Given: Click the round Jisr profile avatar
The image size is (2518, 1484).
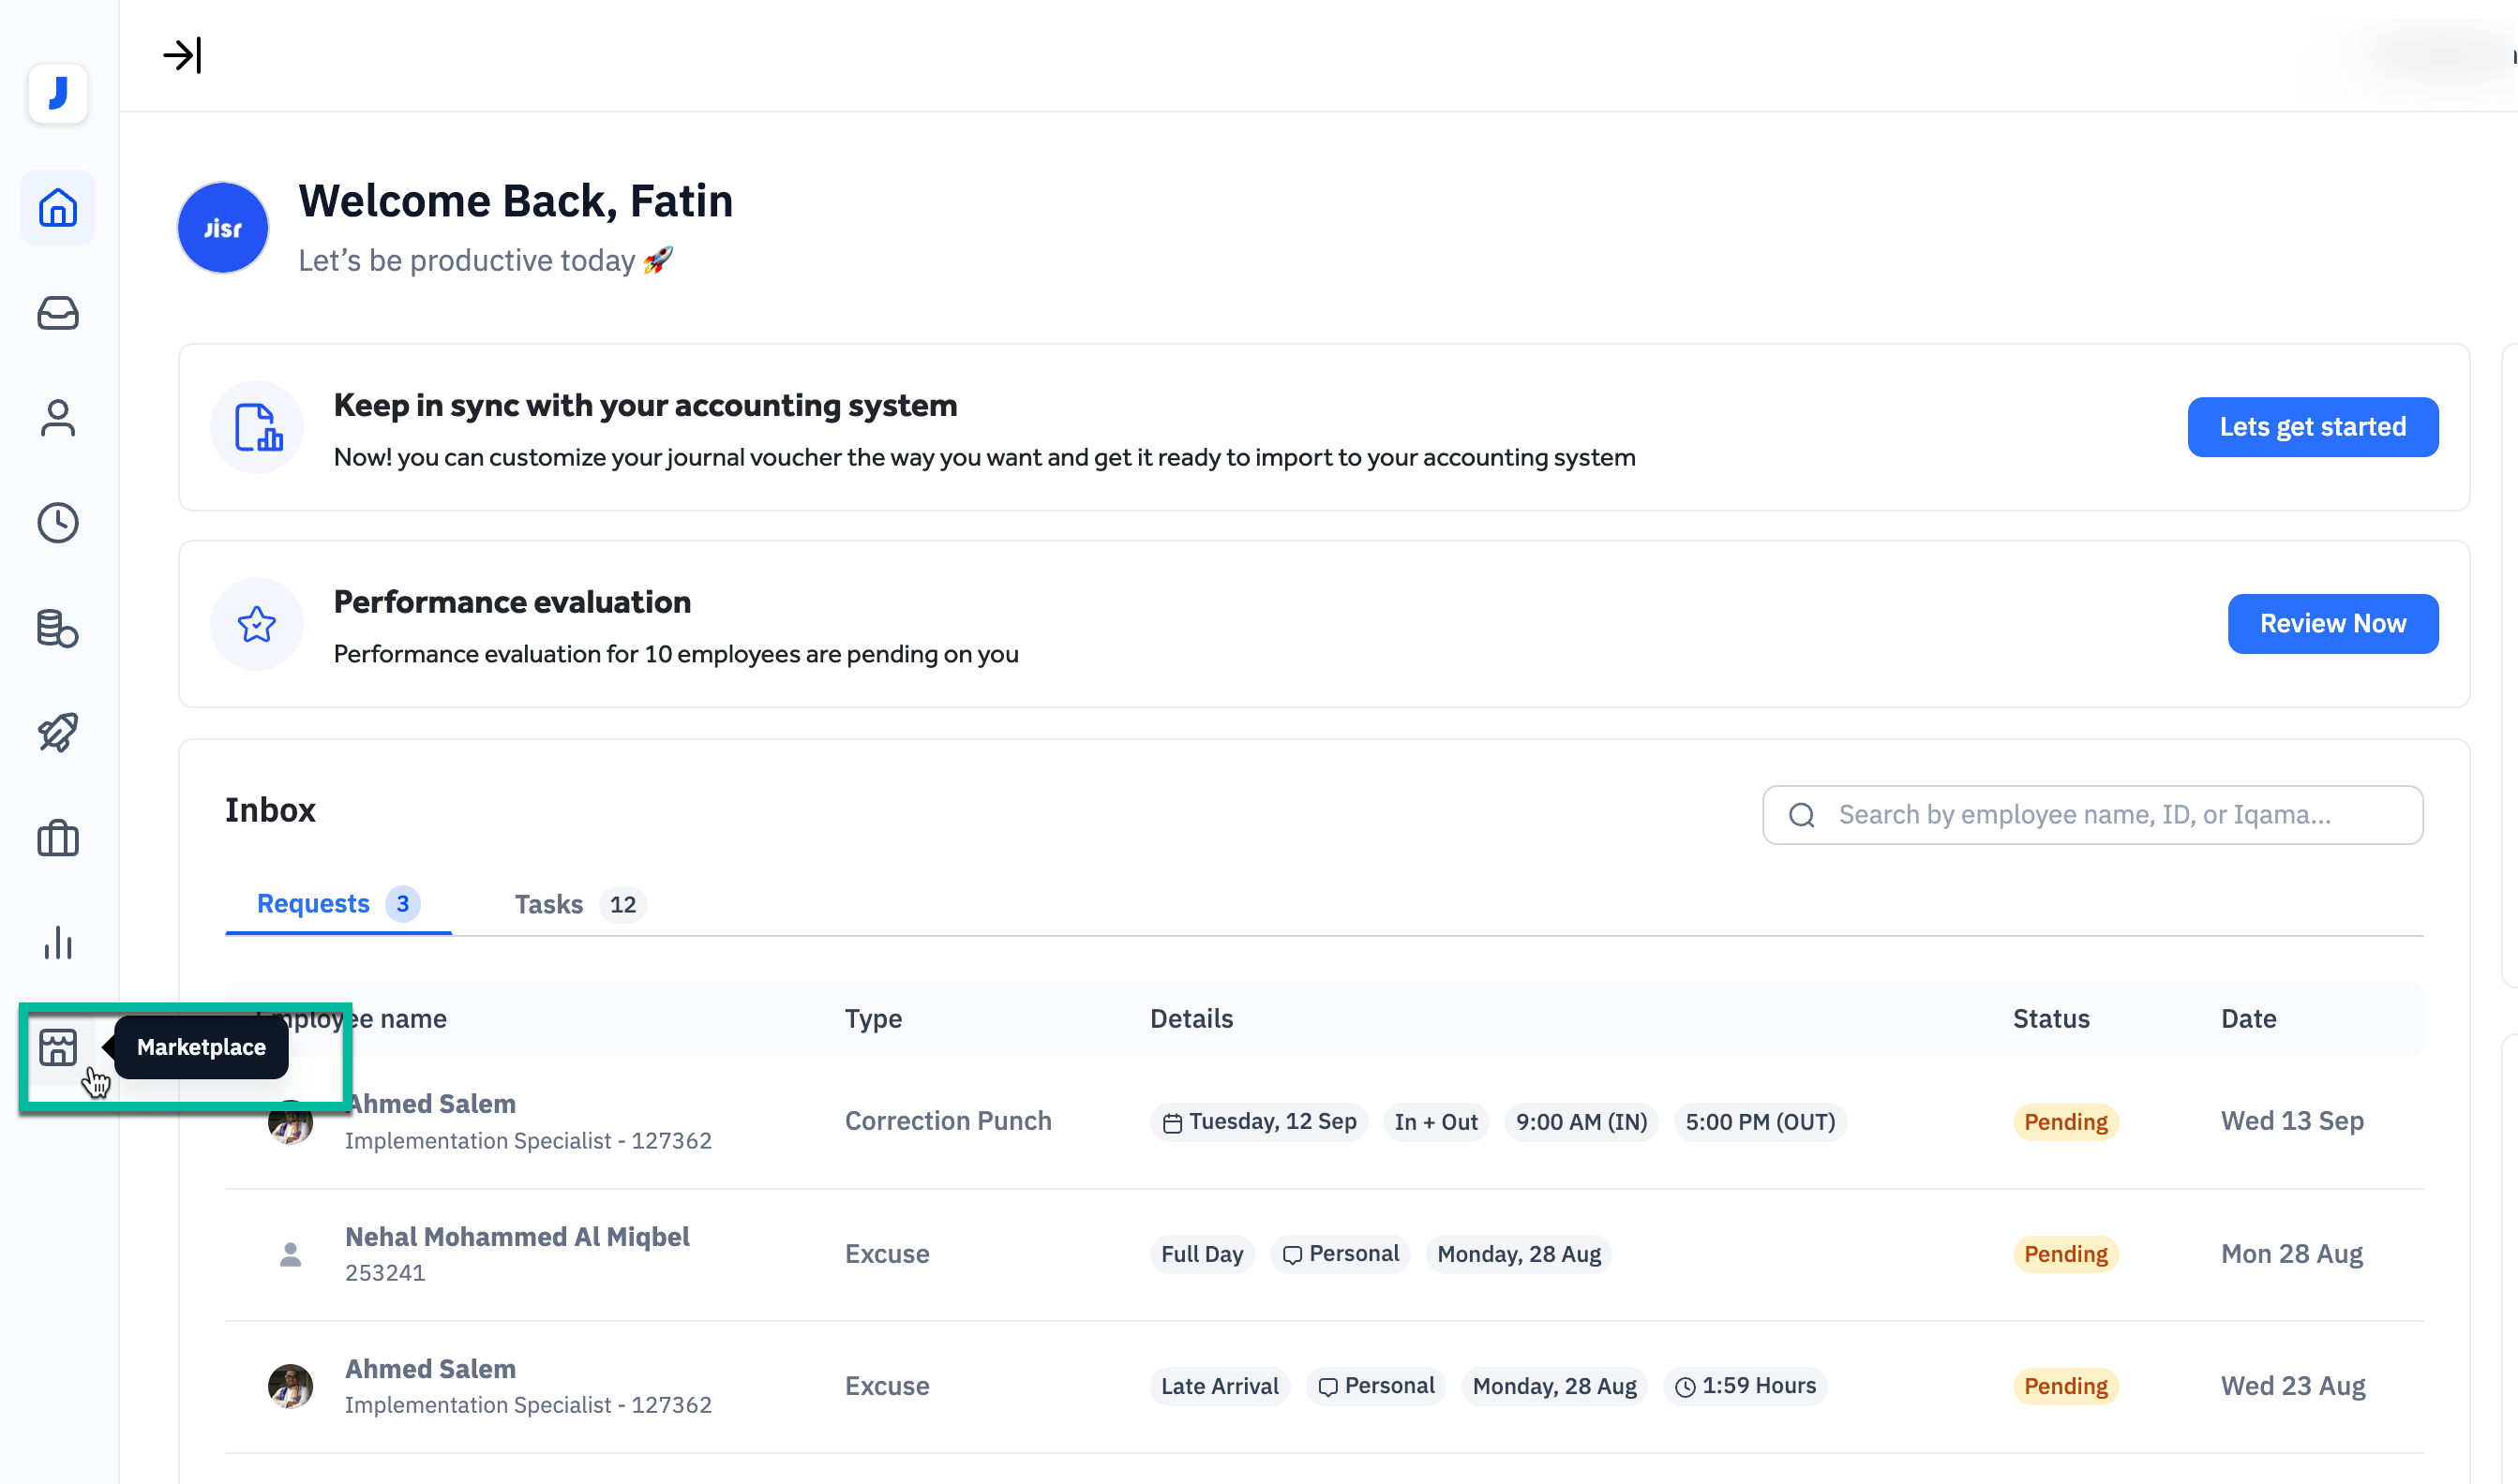Looking at the screenshot, I should pos(223,228).
